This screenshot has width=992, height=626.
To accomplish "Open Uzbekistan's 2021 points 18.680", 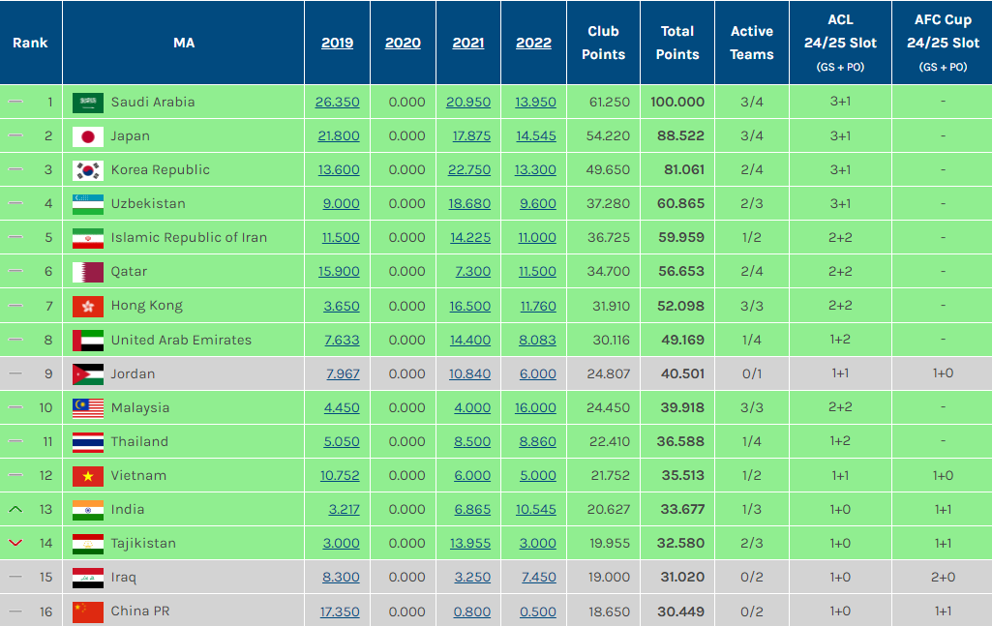I will point(469,204).
